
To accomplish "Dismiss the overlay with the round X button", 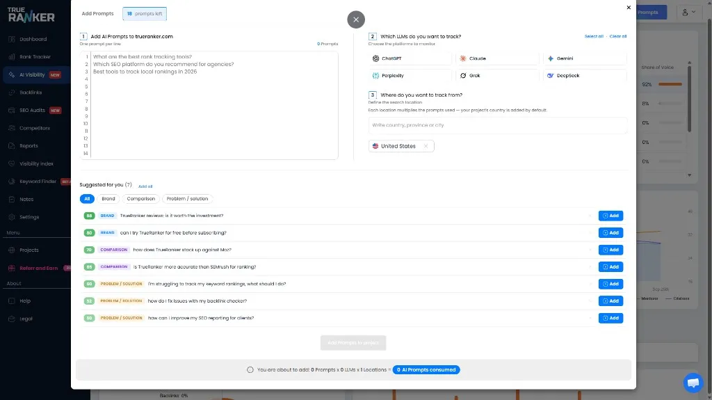I will (356, 19).
